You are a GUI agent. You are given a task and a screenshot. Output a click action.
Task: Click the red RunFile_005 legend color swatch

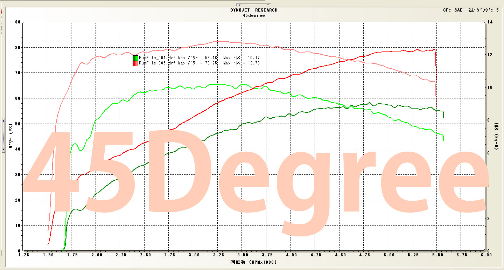135,63
